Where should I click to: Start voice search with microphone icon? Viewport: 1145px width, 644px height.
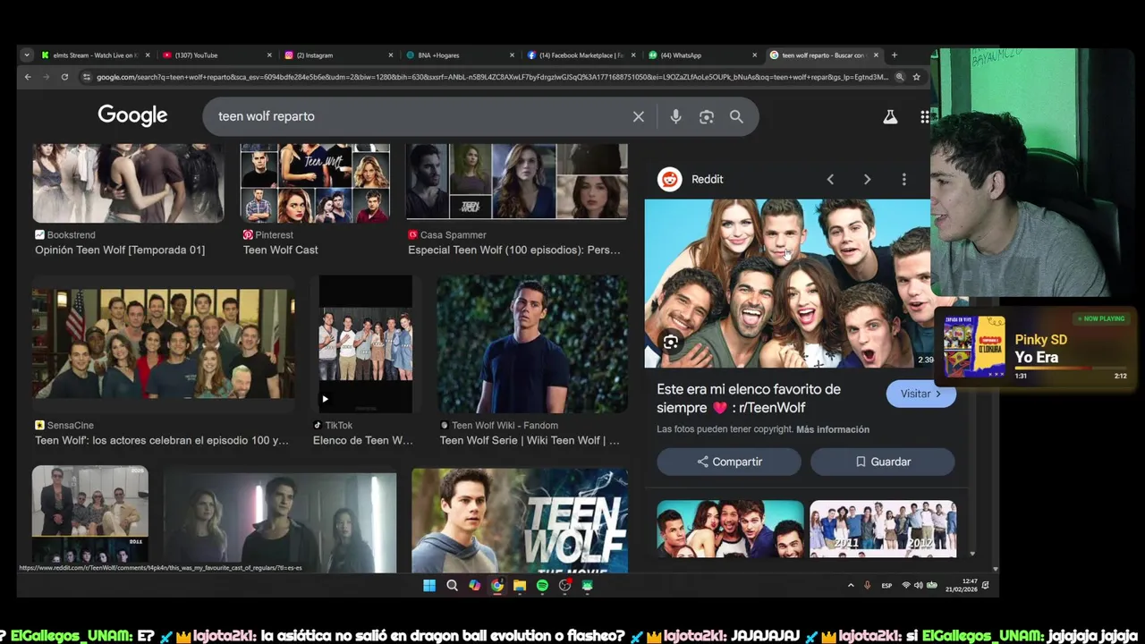click(x=675, y=116)
